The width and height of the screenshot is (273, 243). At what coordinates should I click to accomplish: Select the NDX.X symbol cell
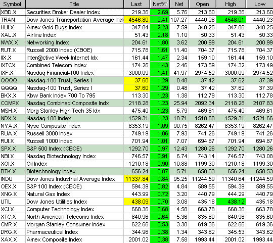pyautogui.click(x=13, y=118)
